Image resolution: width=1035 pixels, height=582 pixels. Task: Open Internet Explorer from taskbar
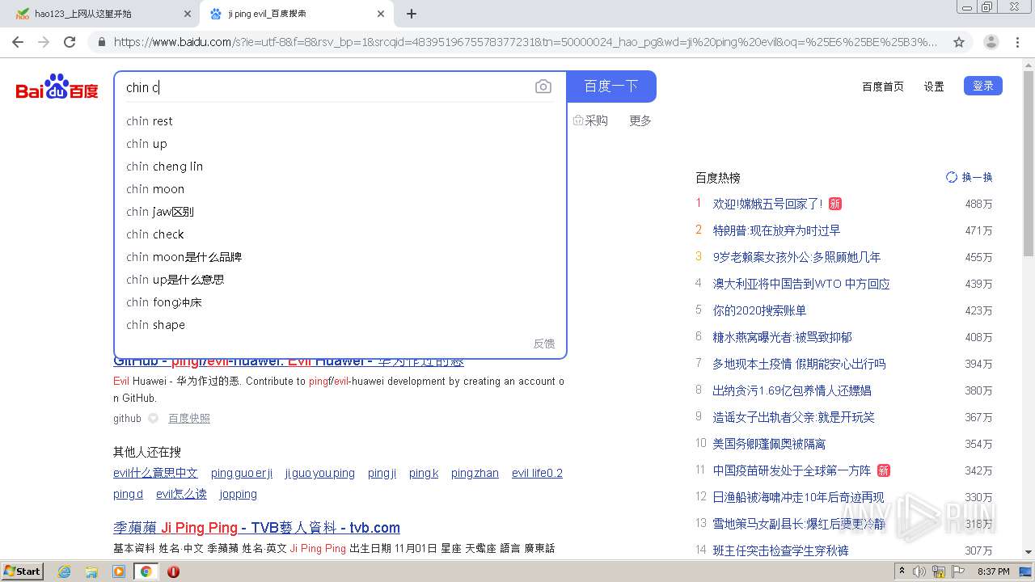[65, 571]
